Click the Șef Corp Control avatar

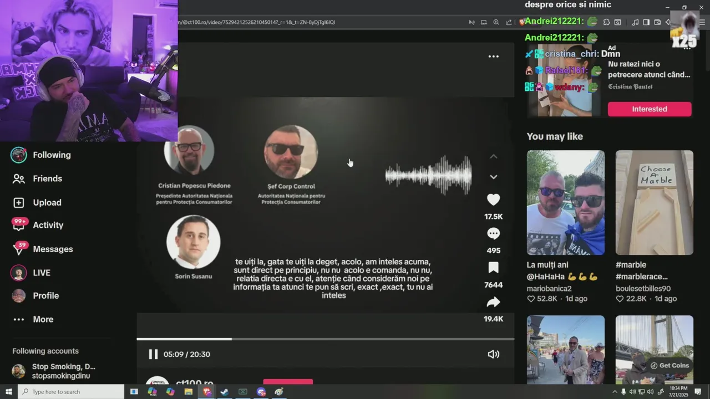(291, 152)
